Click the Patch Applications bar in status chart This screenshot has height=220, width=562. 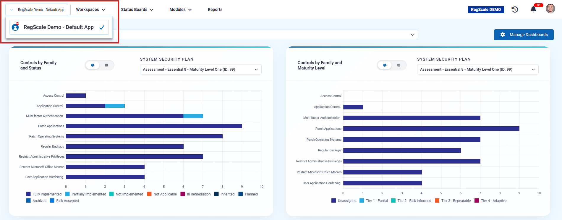point(154,126)
